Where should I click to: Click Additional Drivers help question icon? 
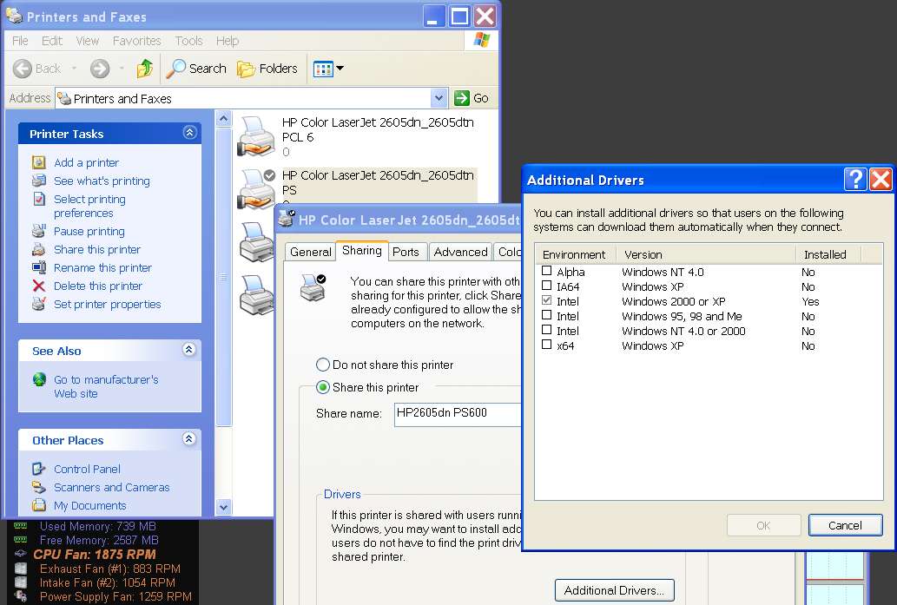[854, 180]
